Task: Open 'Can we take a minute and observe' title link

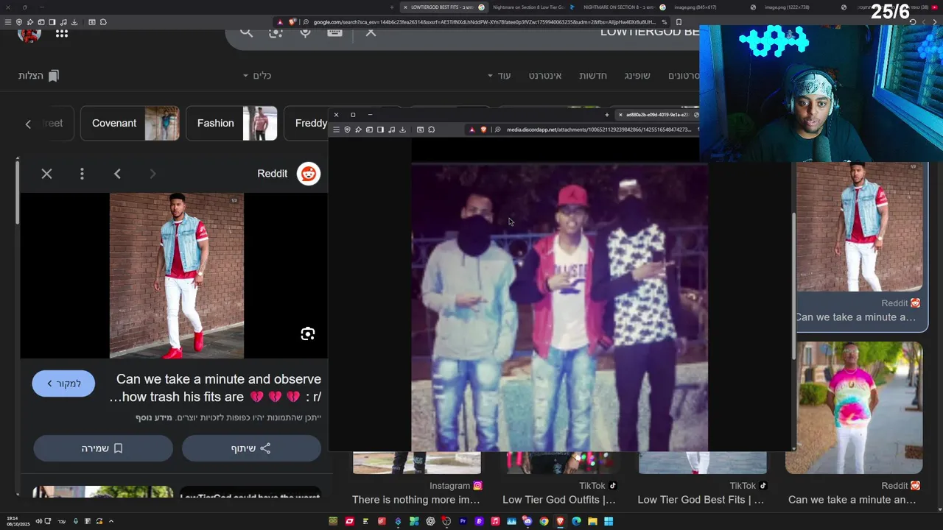Action: tap(215, 388)
